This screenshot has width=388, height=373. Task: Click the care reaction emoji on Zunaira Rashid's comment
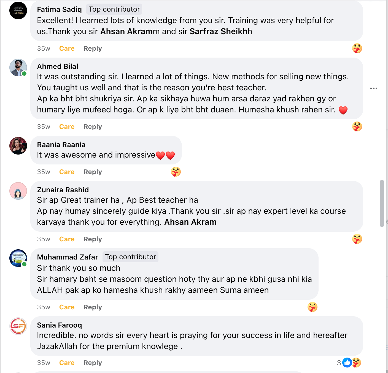click(357, 239)
